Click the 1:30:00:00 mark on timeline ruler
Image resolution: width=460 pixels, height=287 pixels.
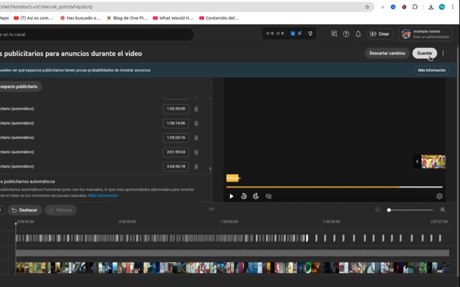331,222
